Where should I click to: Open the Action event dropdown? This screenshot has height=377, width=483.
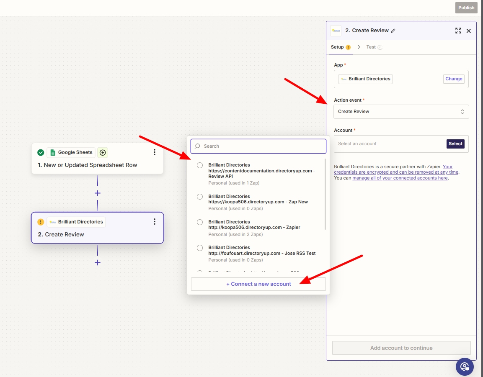(401, 111)
